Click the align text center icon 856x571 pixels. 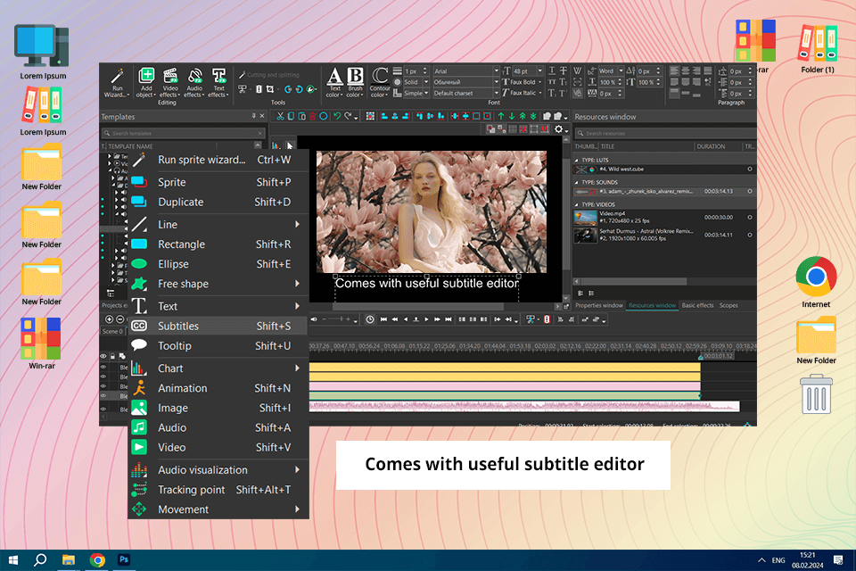(686, 70)
